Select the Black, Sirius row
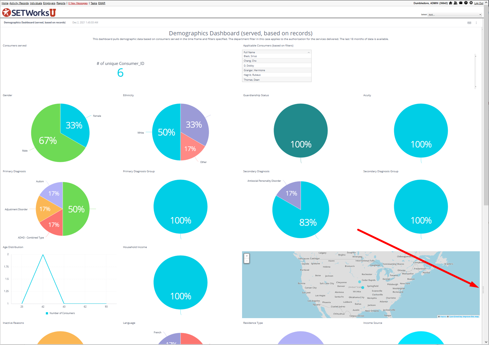The width and height of the screenshot is (489, 345). point(277,56)
